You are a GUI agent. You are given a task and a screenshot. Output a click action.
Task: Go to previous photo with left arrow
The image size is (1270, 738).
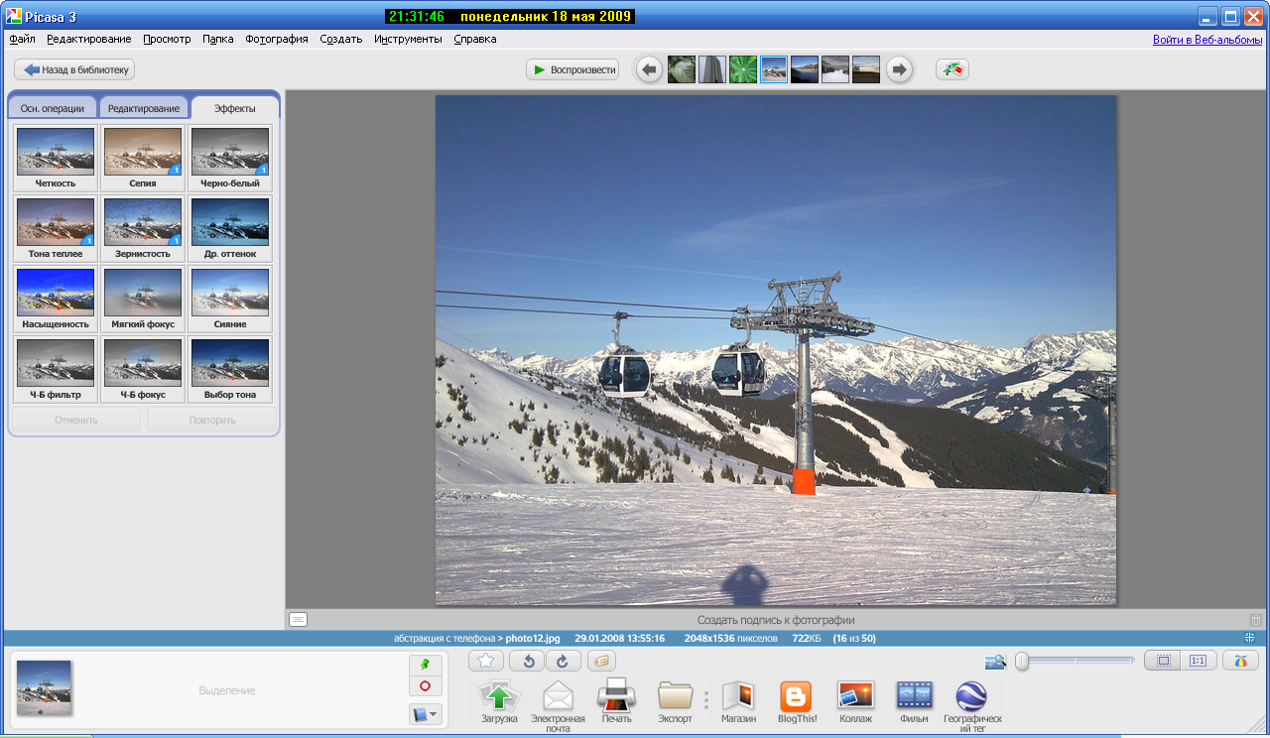[x=650, y=69]
